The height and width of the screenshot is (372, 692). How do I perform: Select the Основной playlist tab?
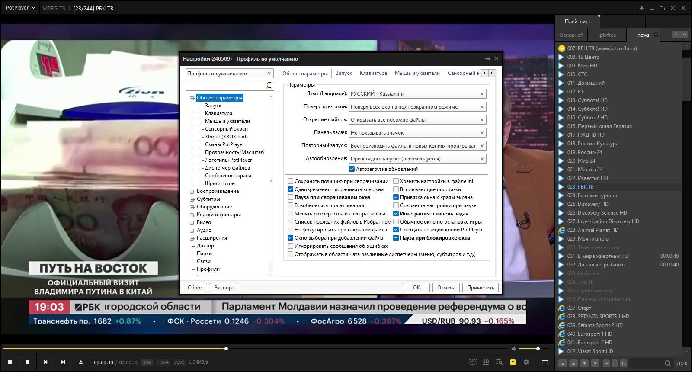point(571,35)
